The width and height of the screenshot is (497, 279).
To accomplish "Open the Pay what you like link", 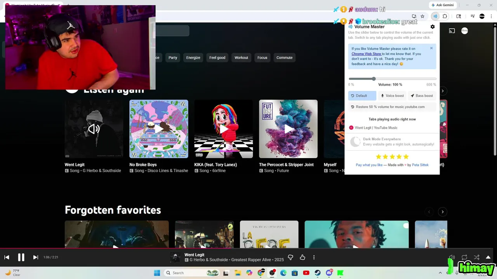I will (x=369, y=165).
